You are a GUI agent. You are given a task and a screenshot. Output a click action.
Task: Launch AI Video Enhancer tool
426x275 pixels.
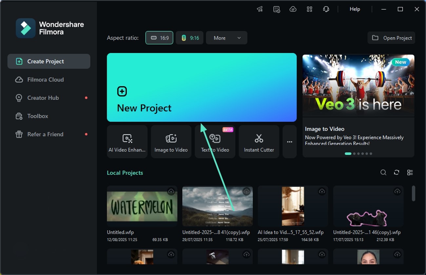point(127,142)
